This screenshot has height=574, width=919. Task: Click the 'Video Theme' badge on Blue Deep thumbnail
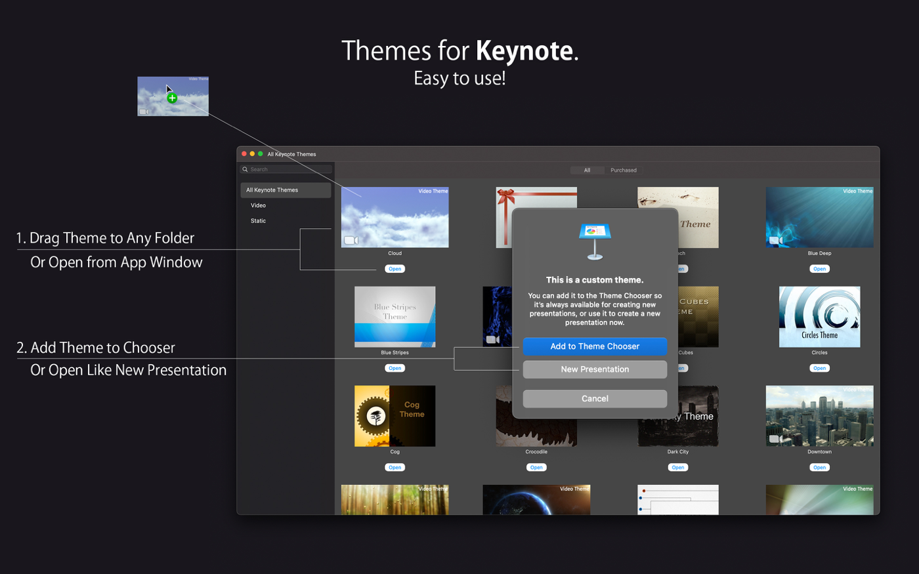tap(858, 192)
